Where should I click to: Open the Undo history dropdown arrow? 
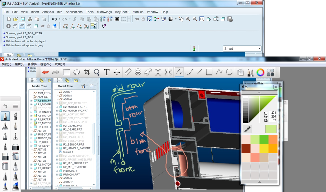(x=59, y=19)
